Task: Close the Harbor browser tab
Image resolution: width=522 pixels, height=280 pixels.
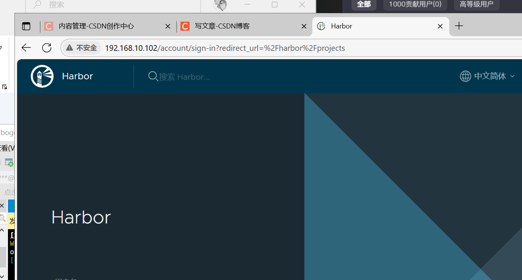Action: 440,26
